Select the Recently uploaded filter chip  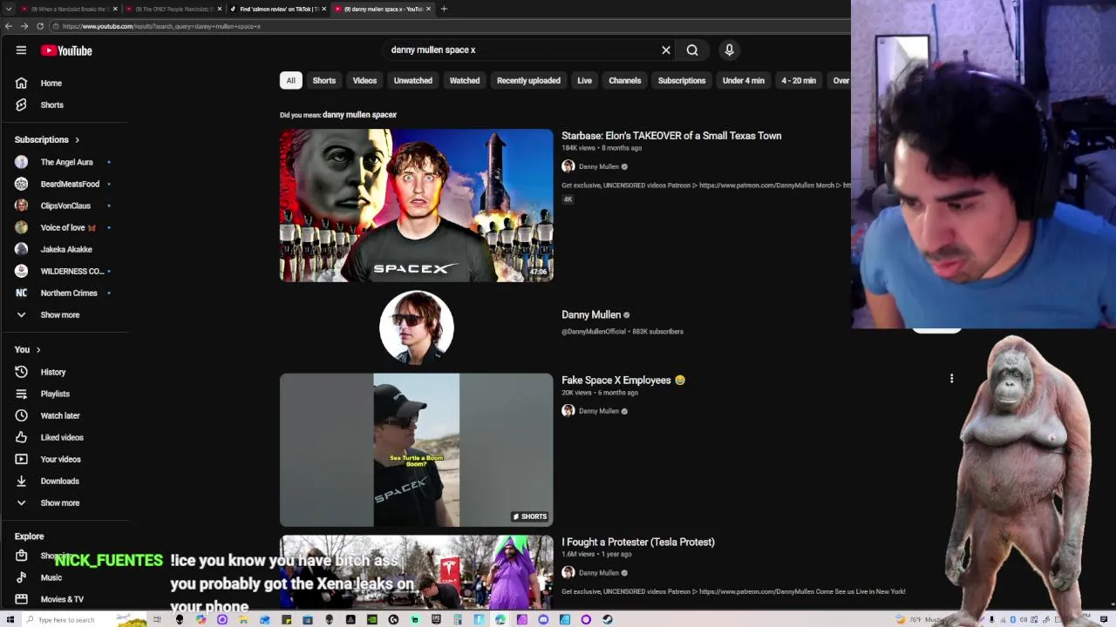528,80
